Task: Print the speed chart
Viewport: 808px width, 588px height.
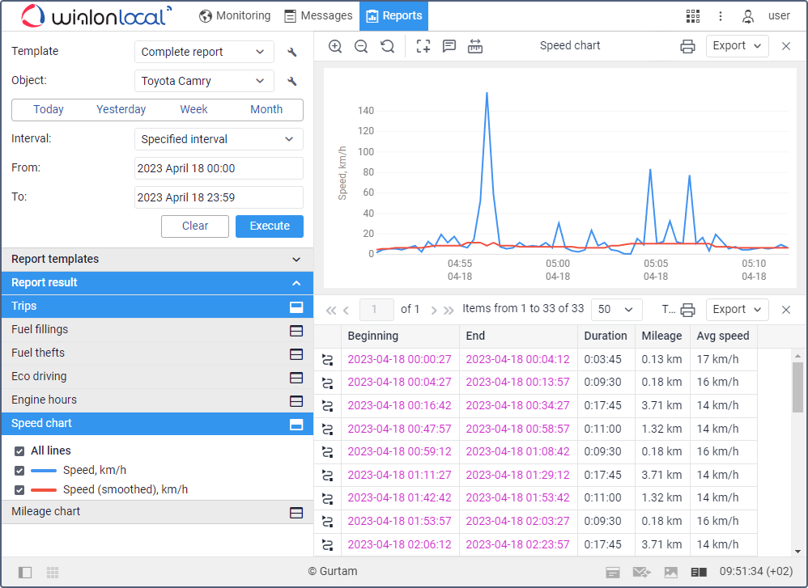Action: [x=687, y=46]
